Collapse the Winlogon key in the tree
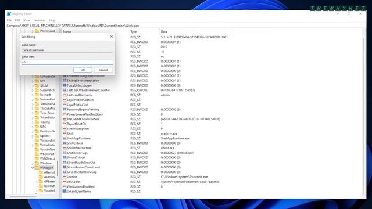 click(33, 168)
